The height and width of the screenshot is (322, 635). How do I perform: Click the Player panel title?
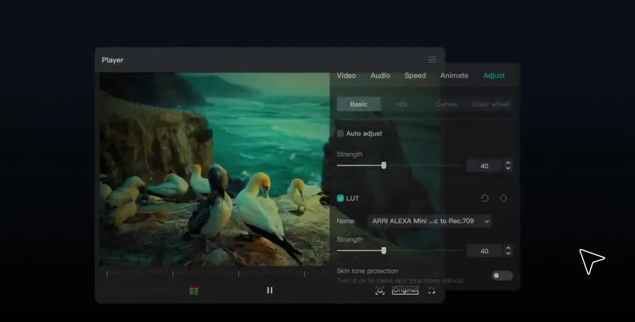pos(112,60)
